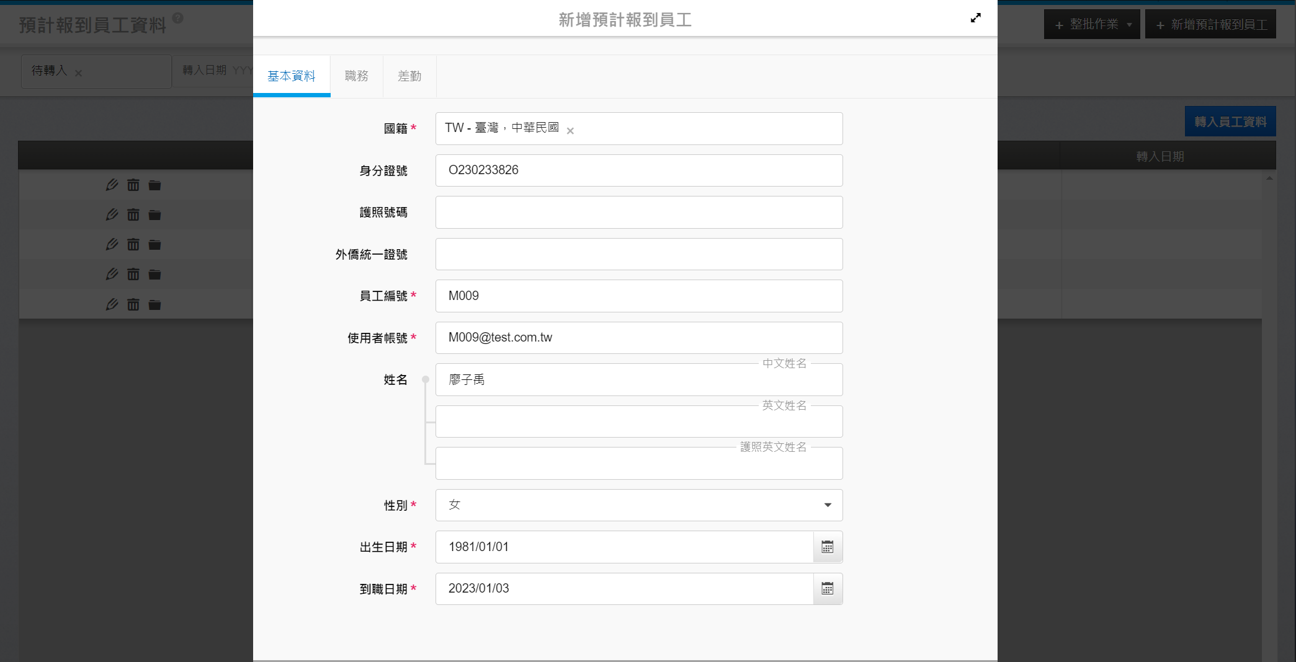Screen dimensions: 1296x662
Task: Click the 新增預計報到員工 button
Action: click(x=1210, y=24)
